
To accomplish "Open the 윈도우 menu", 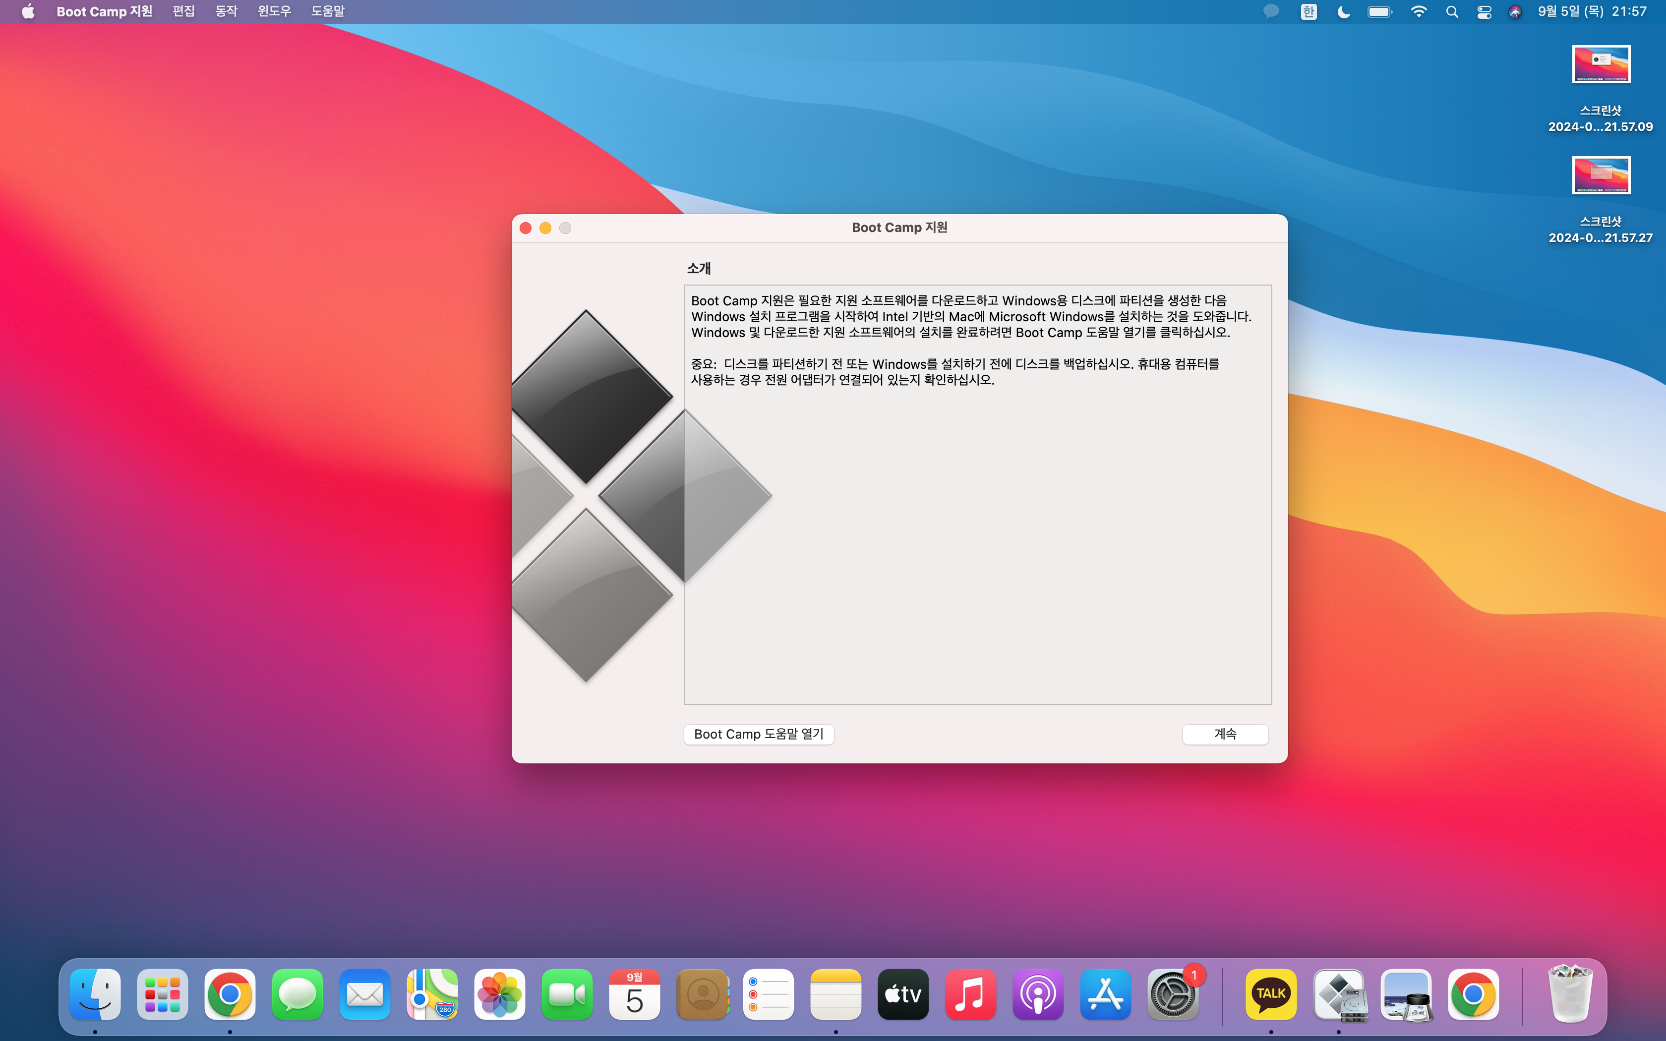I will (x=274, y=12).
